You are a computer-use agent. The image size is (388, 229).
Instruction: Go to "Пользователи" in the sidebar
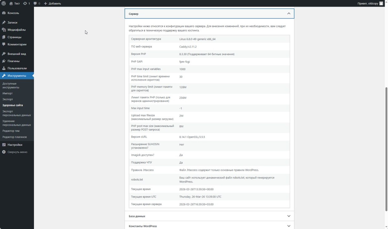[17, 68]
